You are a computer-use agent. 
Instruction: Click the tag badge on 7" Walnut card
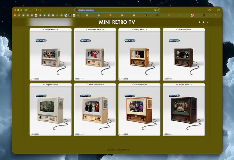tap(174, 40)
